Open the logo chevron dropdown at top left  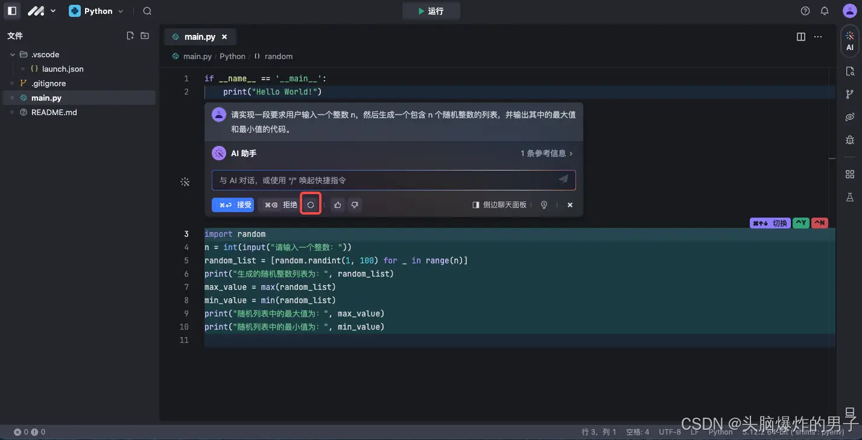coord(52,11)
